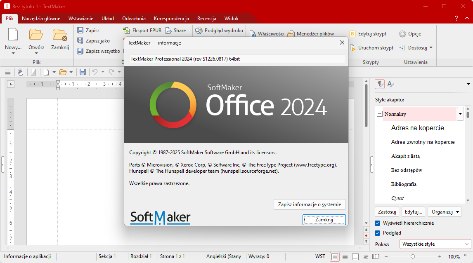Click the undo arrow icon
Image resolution: width=473 pixels, height=263 pixels.
point(95,72)
